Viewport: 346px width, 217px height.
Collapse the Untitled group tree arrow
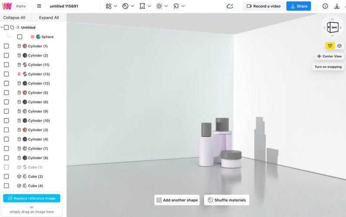click(2, 28)
